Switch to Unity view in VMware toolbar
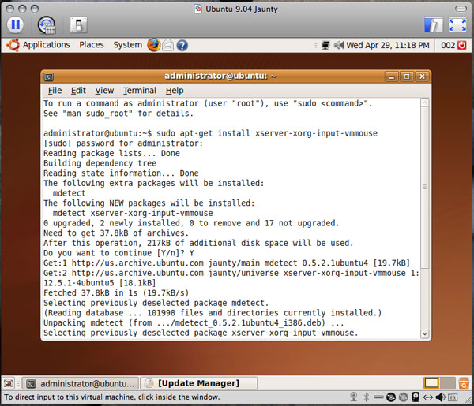This screenshot has width=474, height=406. [x=434, y=24]
